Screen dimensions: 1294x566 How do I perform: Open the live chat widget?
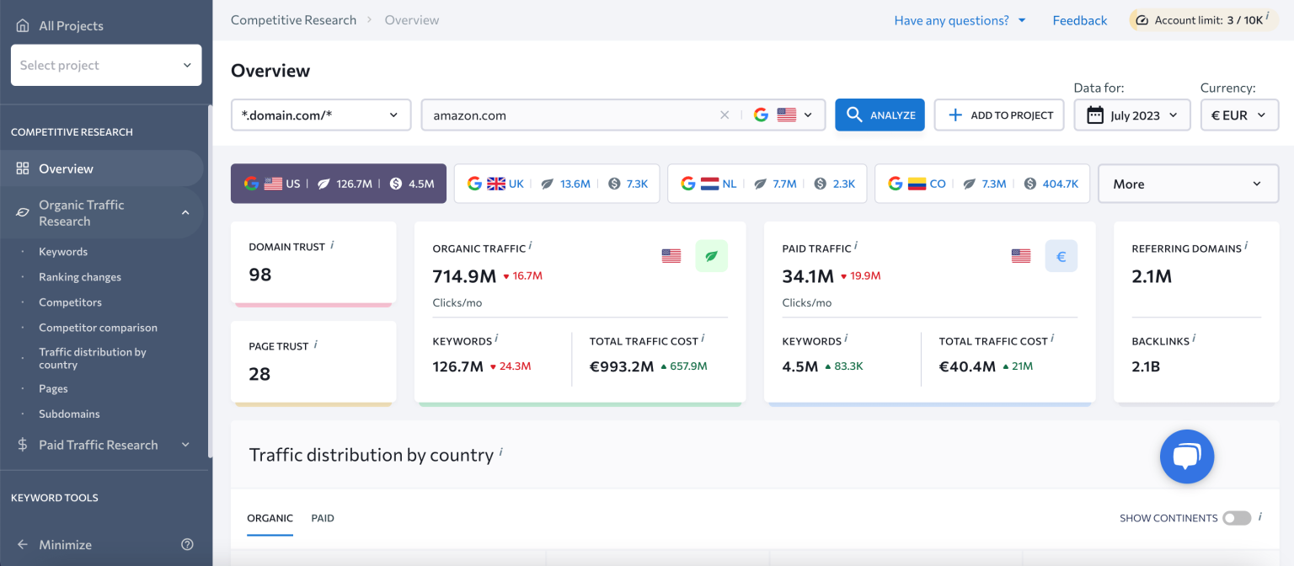(x=1187, y=457)
